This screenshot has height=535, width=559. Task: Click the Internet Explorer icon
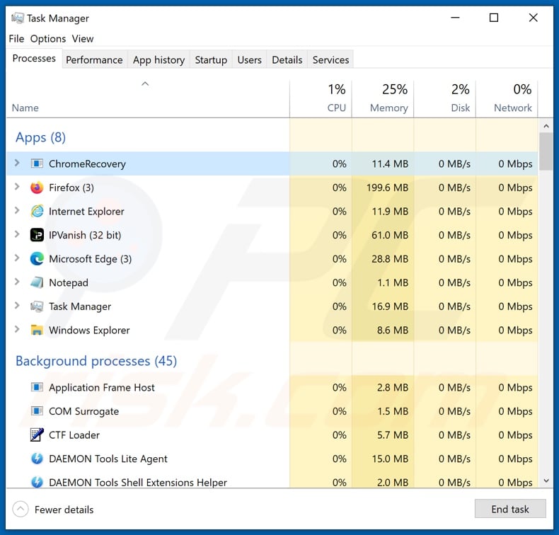(37, 212)
